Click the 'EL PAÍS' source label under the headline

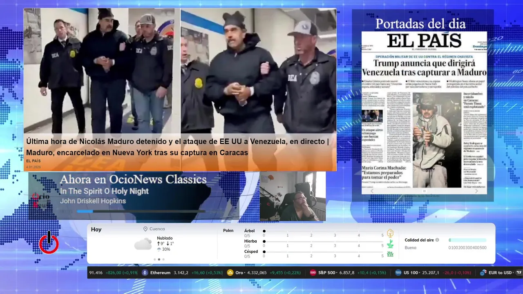(x=33, y=161)
